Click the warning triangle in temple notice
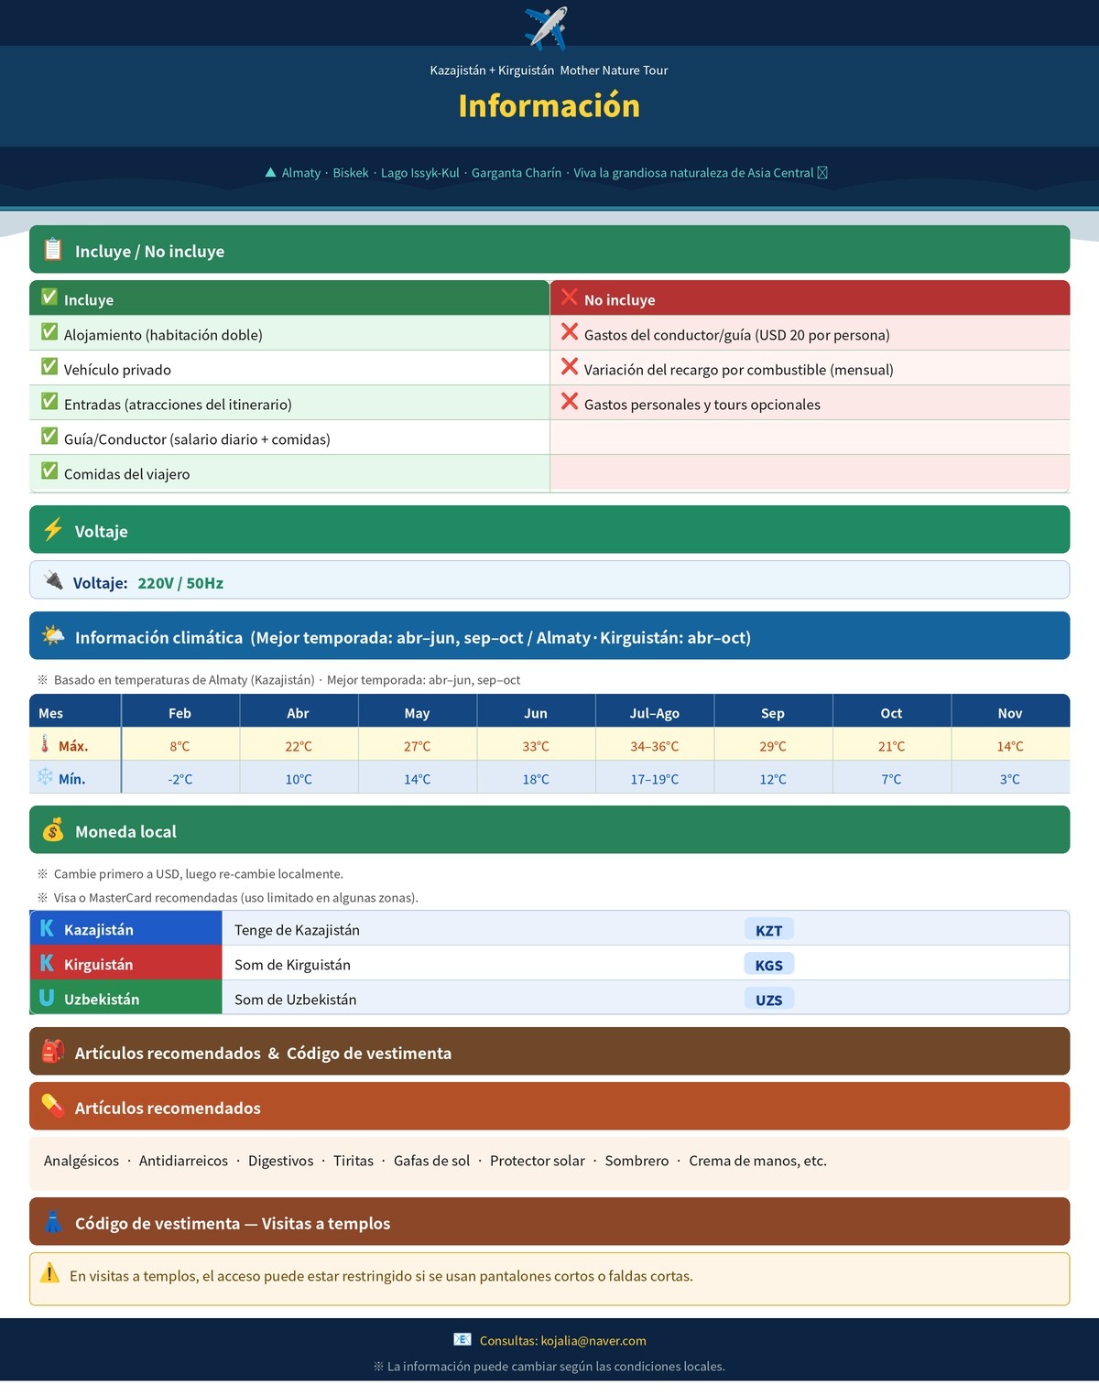 [x=49, y=1273]
